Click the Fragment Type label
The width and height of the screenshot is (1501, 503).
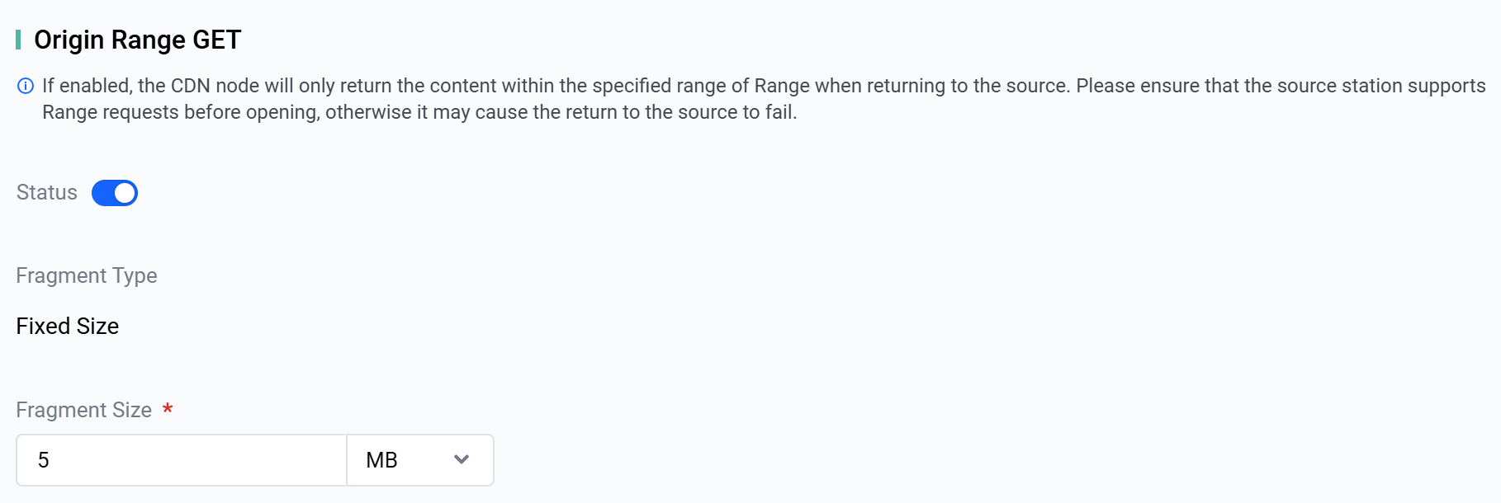[87, 275]
